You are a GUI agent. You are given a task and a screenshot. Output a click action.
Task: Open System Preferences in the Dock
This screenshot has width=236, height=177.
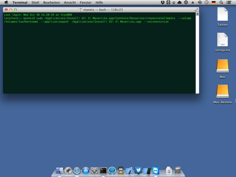(x=94, y=171)
